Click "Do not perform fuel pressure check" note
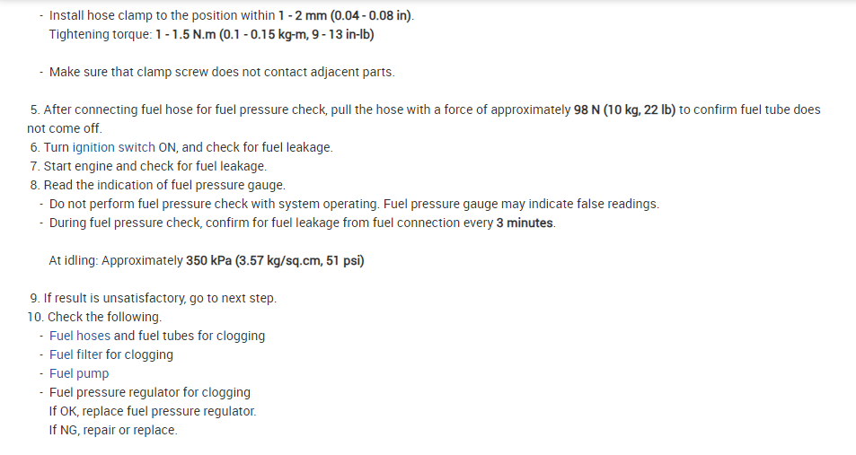Viewport: 856px width, 455px height. tap(354, 204)
